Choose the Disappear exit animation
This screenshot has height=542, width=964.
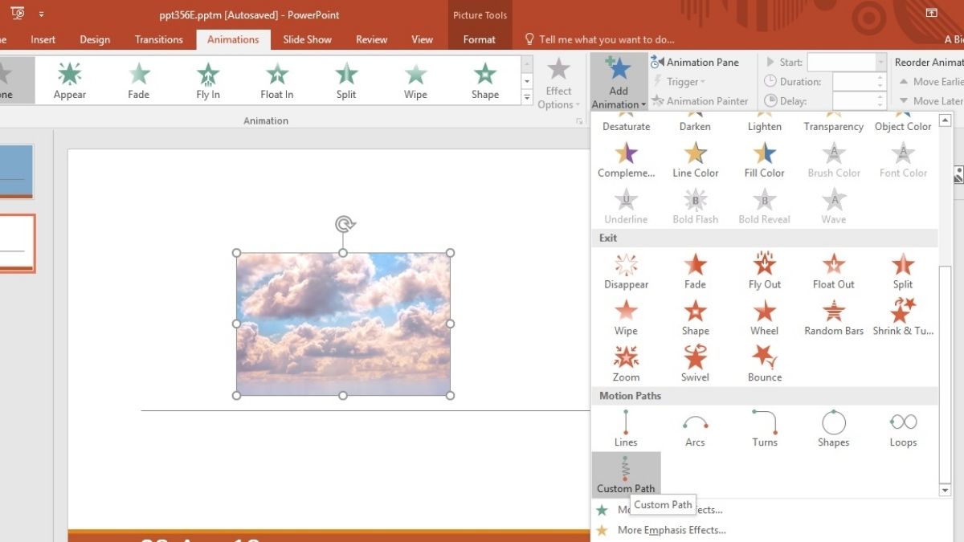(x=626, y=269)
